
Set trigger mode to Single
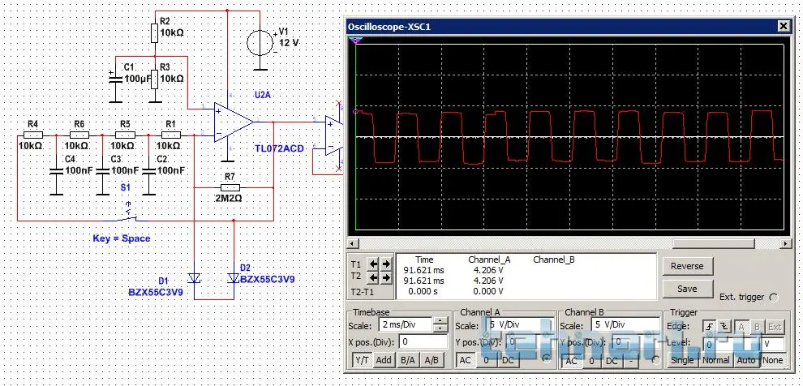pos(682,360)
